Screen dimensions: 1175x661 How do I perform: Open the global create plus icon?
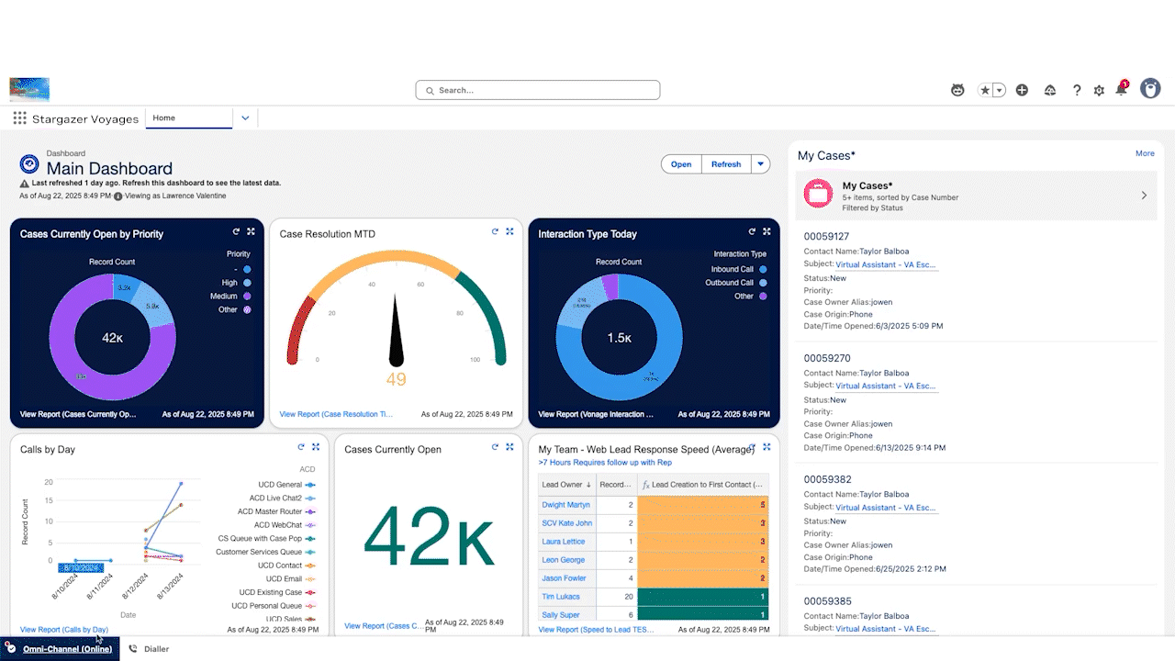1022,89
